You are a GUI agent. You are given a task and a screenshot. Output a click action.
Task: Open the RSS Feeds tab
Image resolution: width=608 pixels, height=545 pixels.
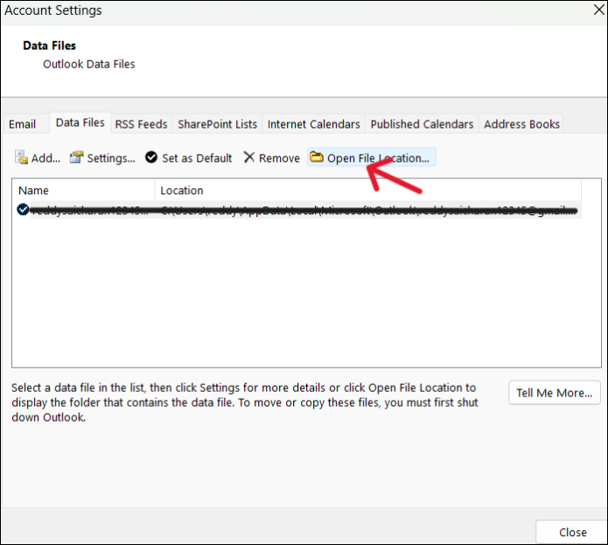click(141, 124)
